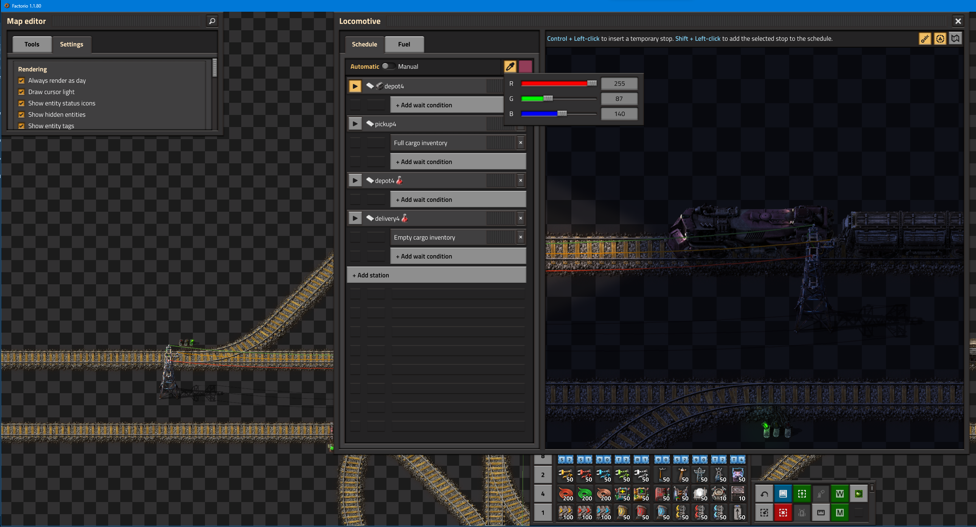Click the open map view icon at top right
Viewport: 976px width, 527px height.
click(955, 39)
